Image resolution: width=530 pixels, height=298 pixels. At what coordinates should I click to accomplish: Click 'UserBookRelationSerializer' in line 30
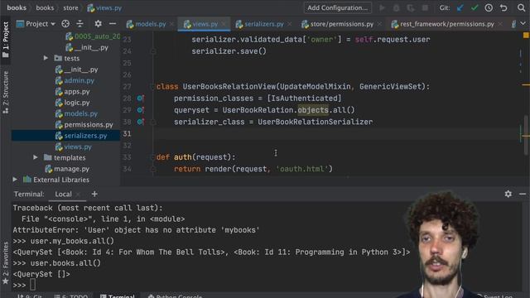[315, 122]
